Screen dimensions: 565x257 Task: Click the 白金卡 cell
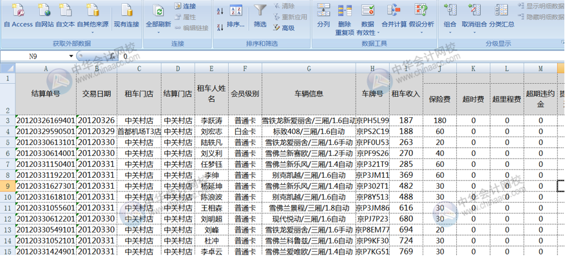[x=245, y=131]
